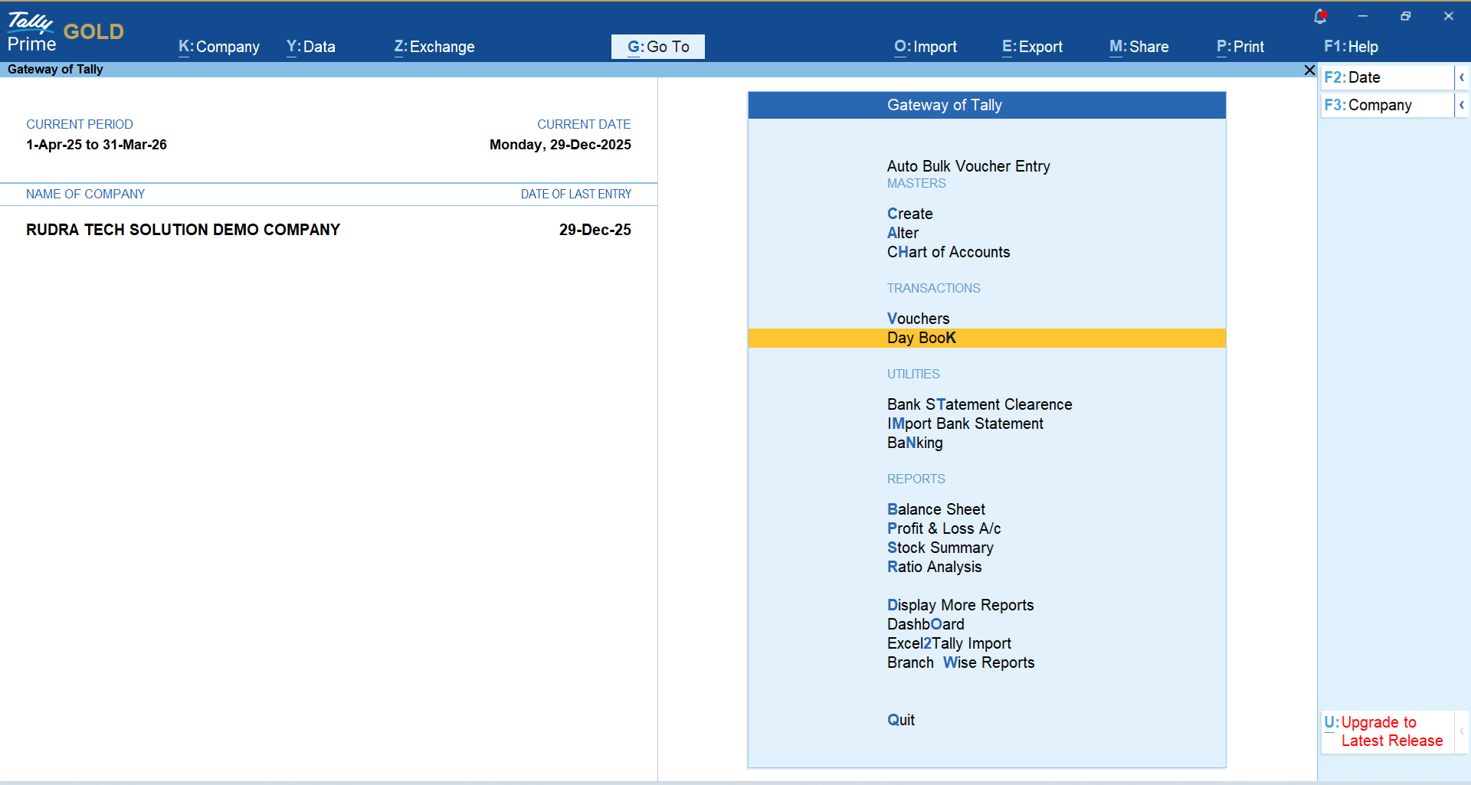Click the G: Go To search box
Viewport: 1471px width, 785px height.
[x=658, y=47]
